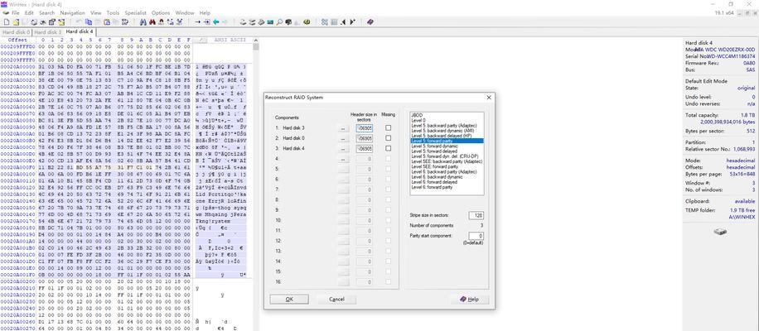Open the Help menu in menu bar

click(205, 12)
